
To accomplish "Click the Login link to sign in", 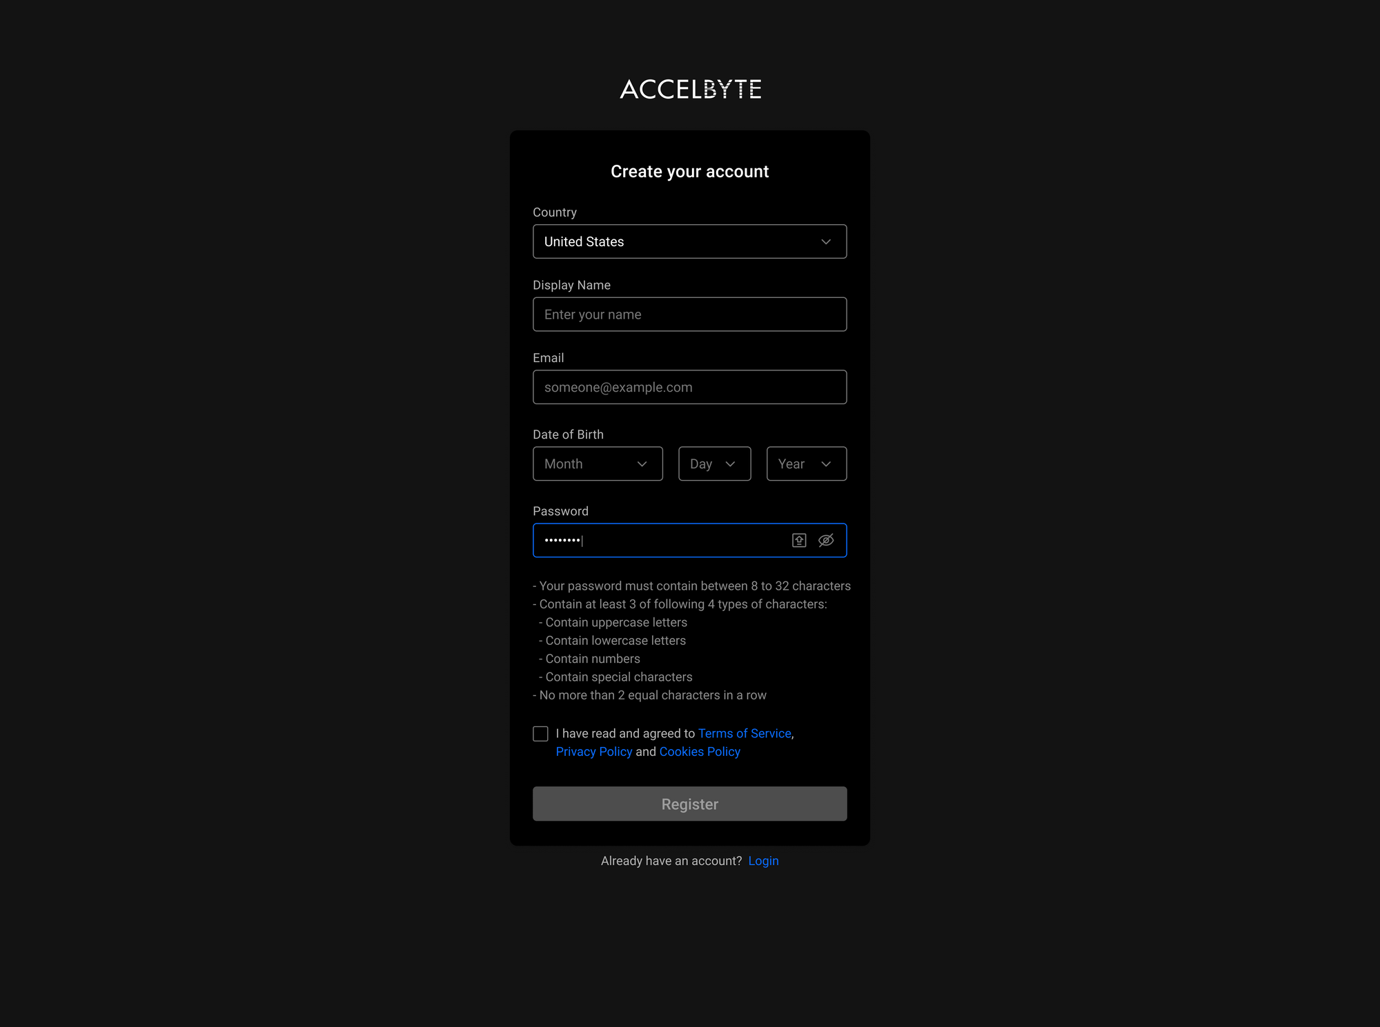I will click(x=763, y=860).
